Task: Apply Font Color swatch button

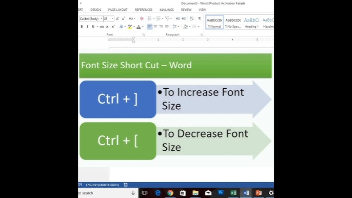Action: point(139,27)
